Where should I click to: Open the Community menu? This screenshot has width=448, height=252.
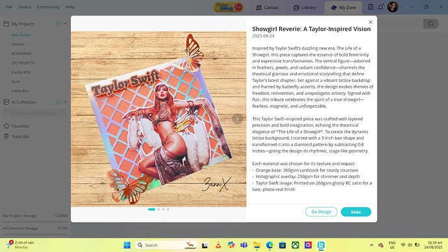coord(48,7)
